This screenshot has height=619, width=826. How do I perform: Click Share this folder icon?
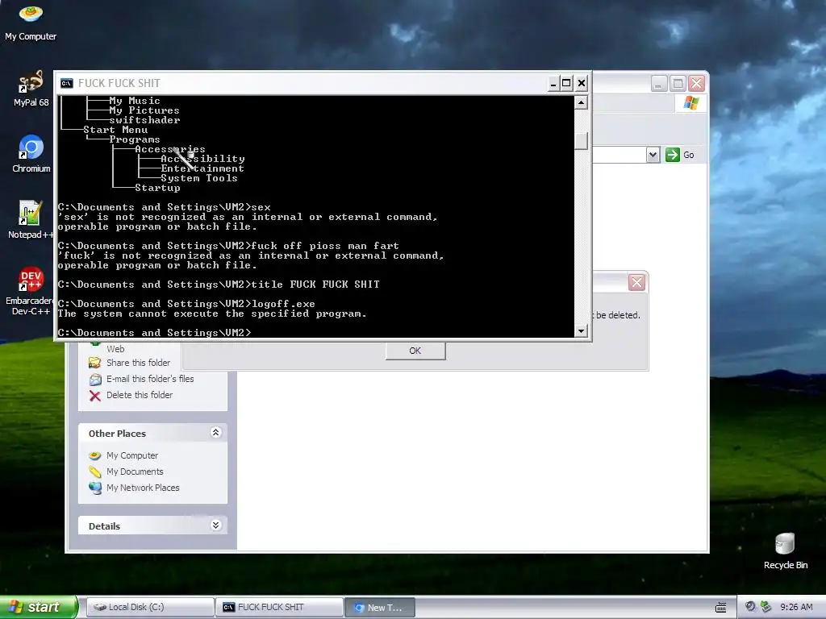pyautogui.click(x=95, y=363)
